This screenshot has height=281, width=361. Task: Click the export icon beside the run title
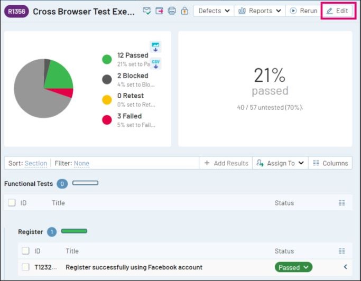coord(160,11)
